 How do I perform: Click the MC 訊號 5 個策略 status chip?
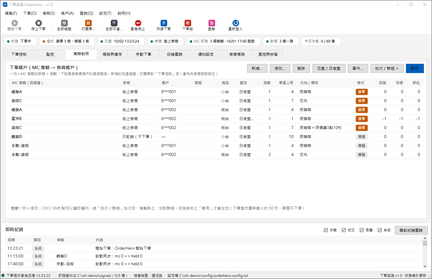[223, 41]
